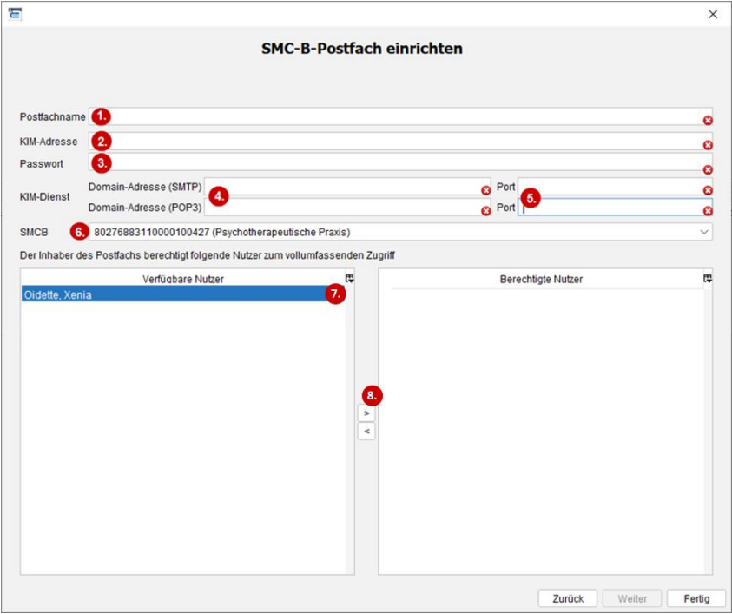Click the error icon of SMTP domain field
Viewport: 732px width, 614px height.
[x=486, y=190]
